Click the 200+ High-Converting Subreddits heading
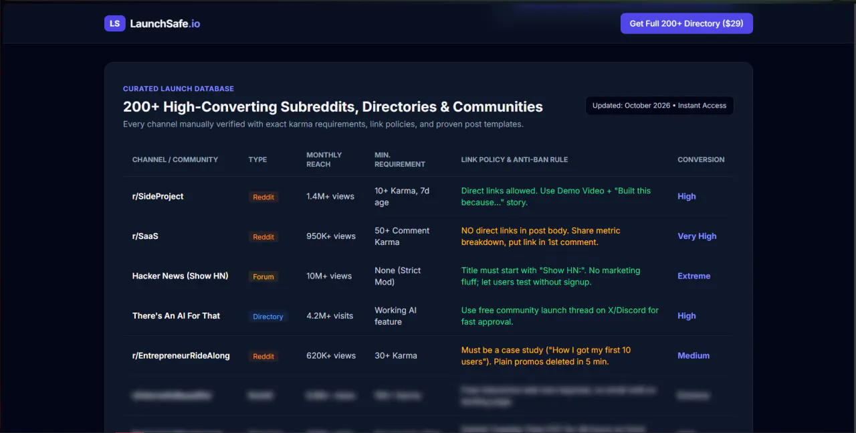This screenshot has height=433, width=856. click(x=333, y=107)
